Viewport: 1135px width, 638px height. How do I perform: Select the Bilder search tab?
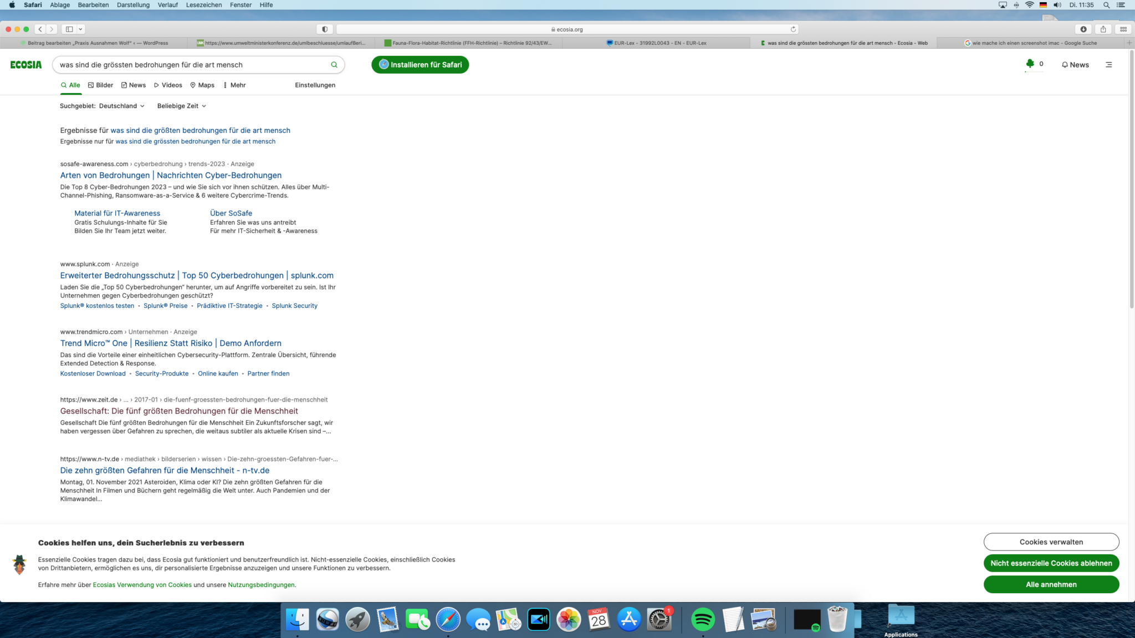(x=100, y=85)
